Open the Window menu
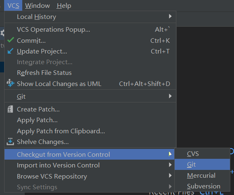 (x=37, y=6)
